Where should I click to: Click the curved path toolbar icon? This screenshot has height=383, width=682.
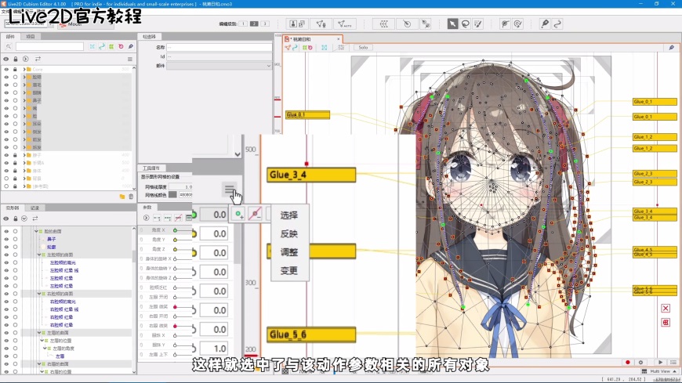click(557, 24)
